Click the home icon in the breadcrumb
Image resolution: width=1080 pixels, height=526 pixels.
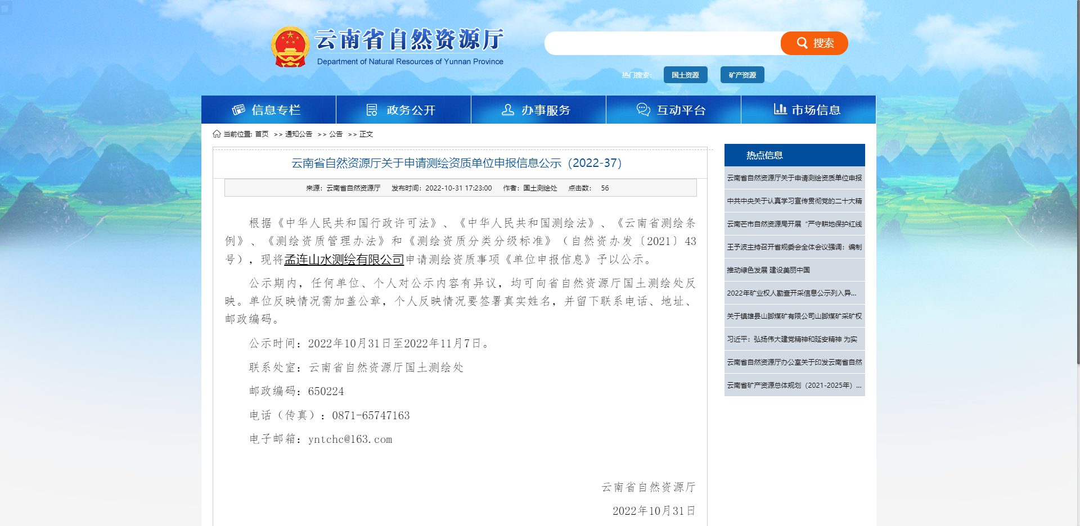click(217, 134)
